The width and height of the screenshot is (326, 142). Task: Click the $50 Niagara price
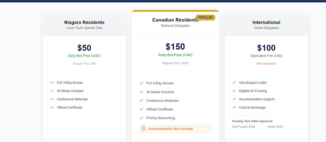point(84,48)
